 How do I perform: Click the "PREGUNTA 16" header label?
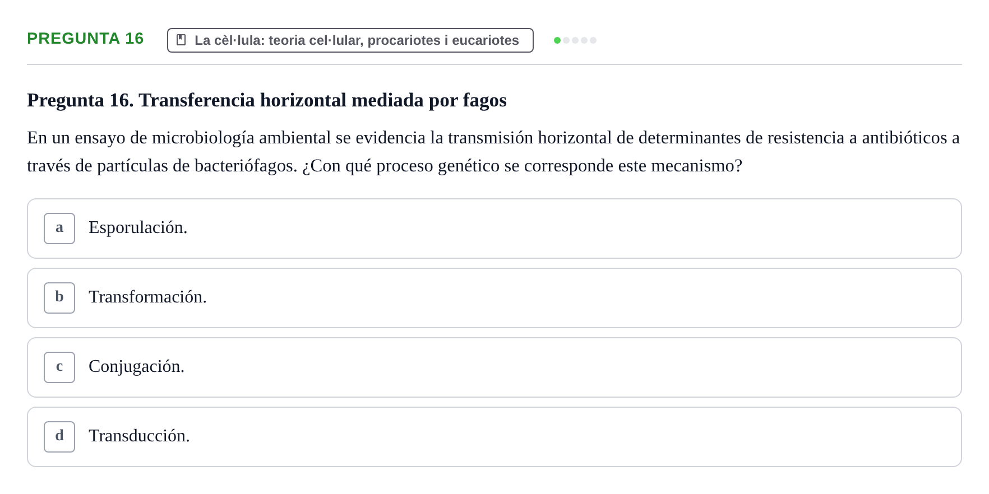click(x=85, y=39)
